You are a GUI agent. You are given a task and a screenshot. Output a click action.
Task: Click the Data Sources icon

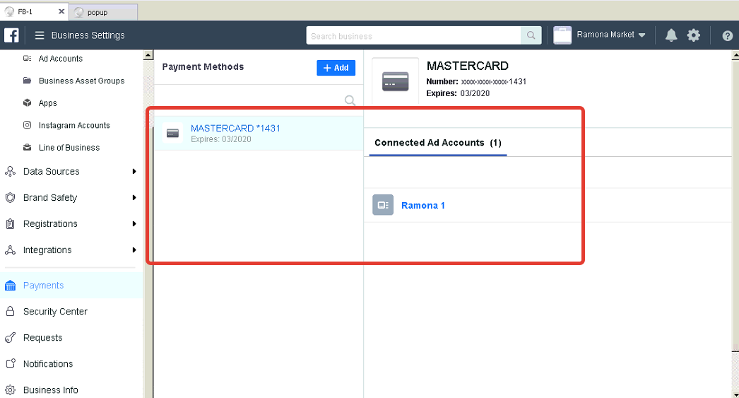(10, 172)
